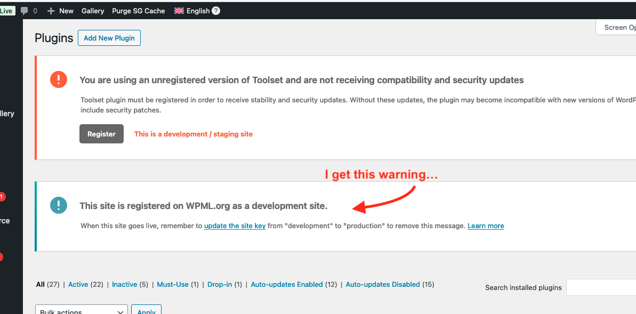
Task: Filter plugins by Auto-updates Enabled
Action: tap(287, 284)
